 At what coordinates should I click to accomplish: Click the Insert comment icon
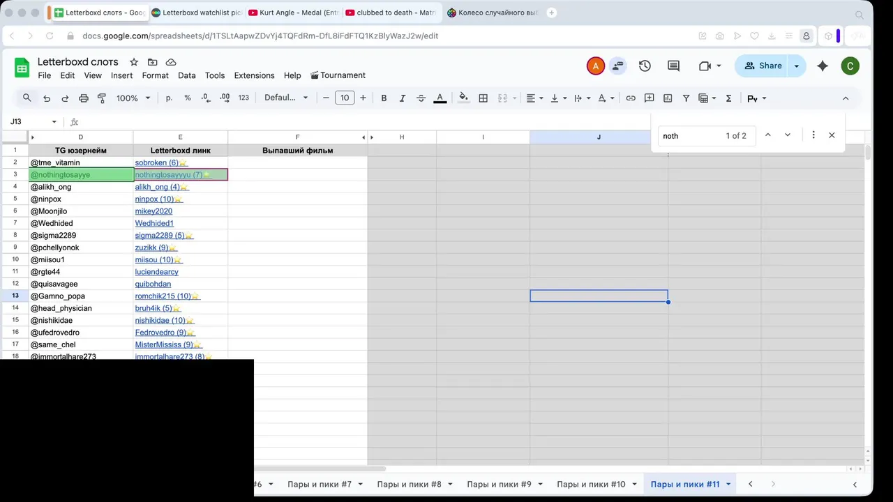tap(649, 98)
